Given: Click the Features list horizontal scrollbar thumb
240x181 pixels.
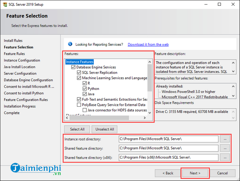Looking at the screenshot, I should tap(99, 118).
